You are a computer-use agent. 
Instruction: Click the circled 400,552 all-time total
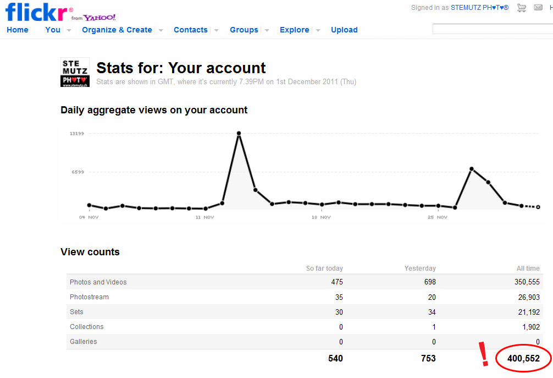[523, 359]
